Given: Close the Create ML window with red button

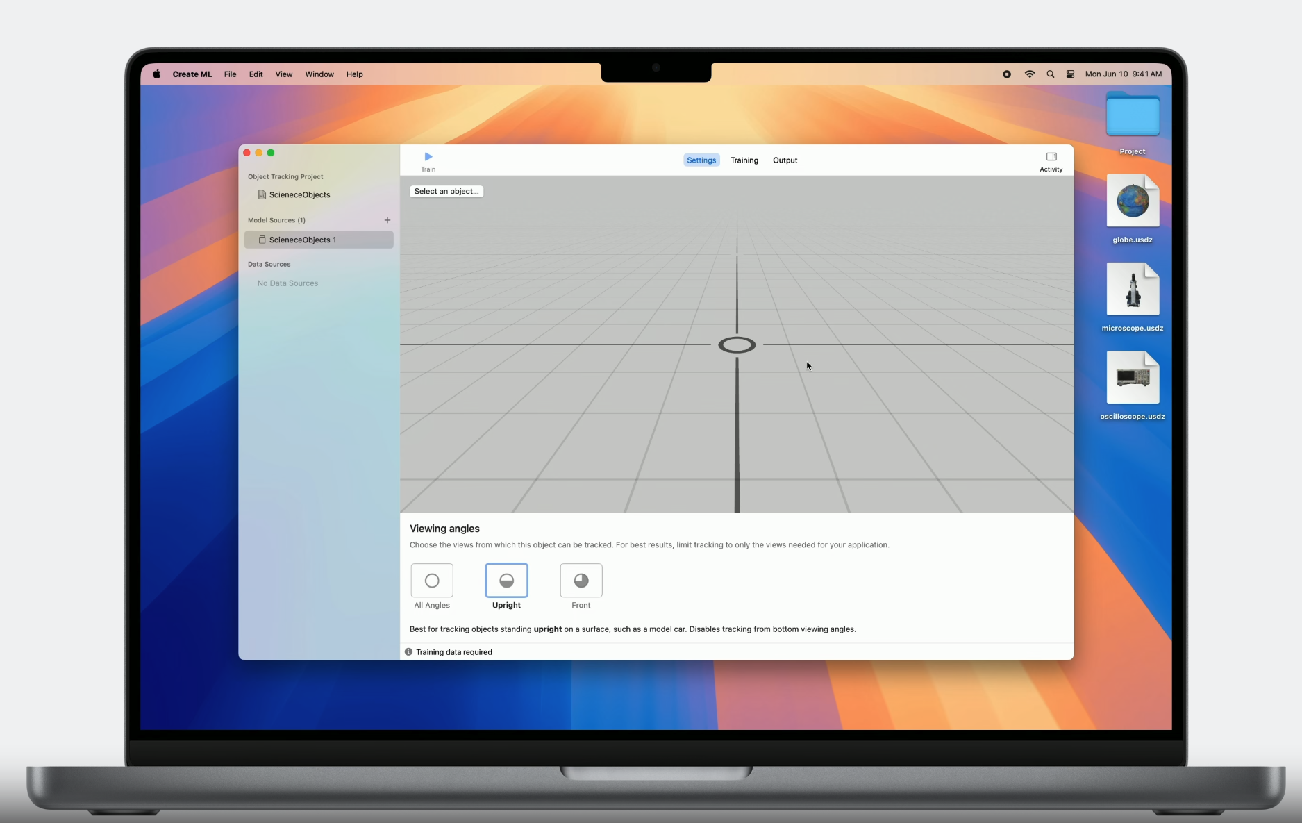Looking at the screenshot, I should point(247,153).
